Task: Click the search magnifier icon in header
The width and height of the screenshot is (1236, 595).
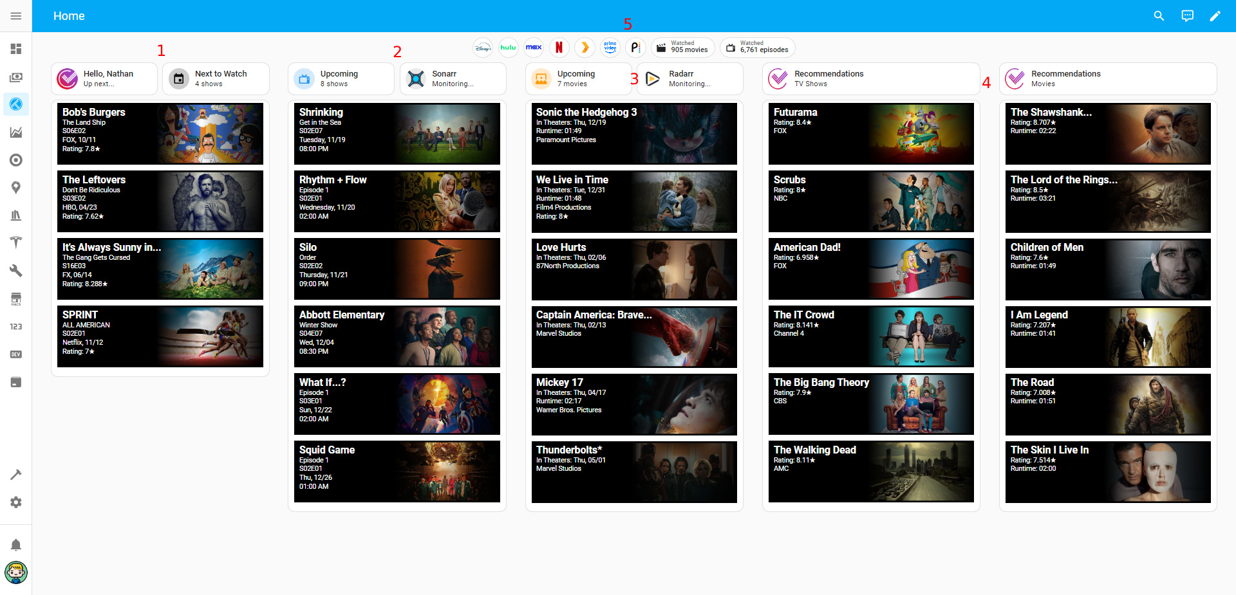Action: [1159, 16]
